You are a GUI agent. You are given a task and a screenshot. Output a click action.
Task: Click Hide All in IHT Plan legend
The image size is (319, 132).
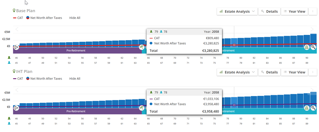[x=75, y=79]
